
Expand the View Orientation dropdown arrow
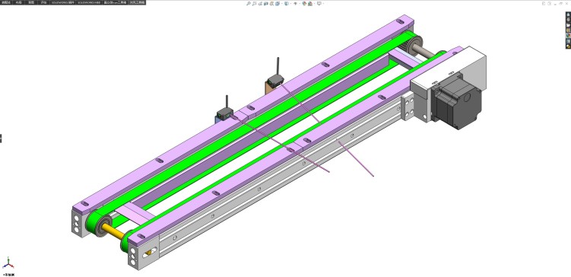point(282,4)
